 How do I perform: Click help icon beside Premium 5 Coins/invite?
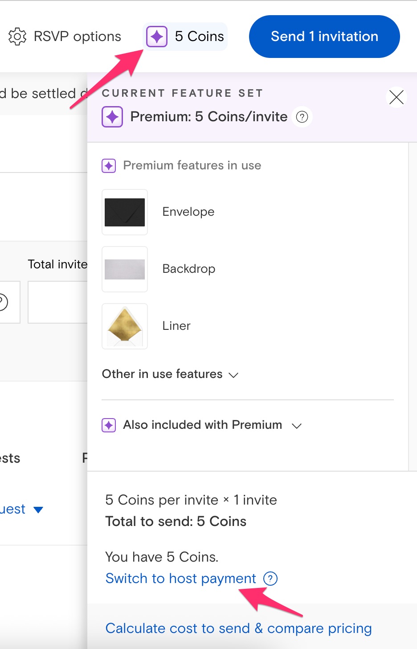[x=302, y=117]
